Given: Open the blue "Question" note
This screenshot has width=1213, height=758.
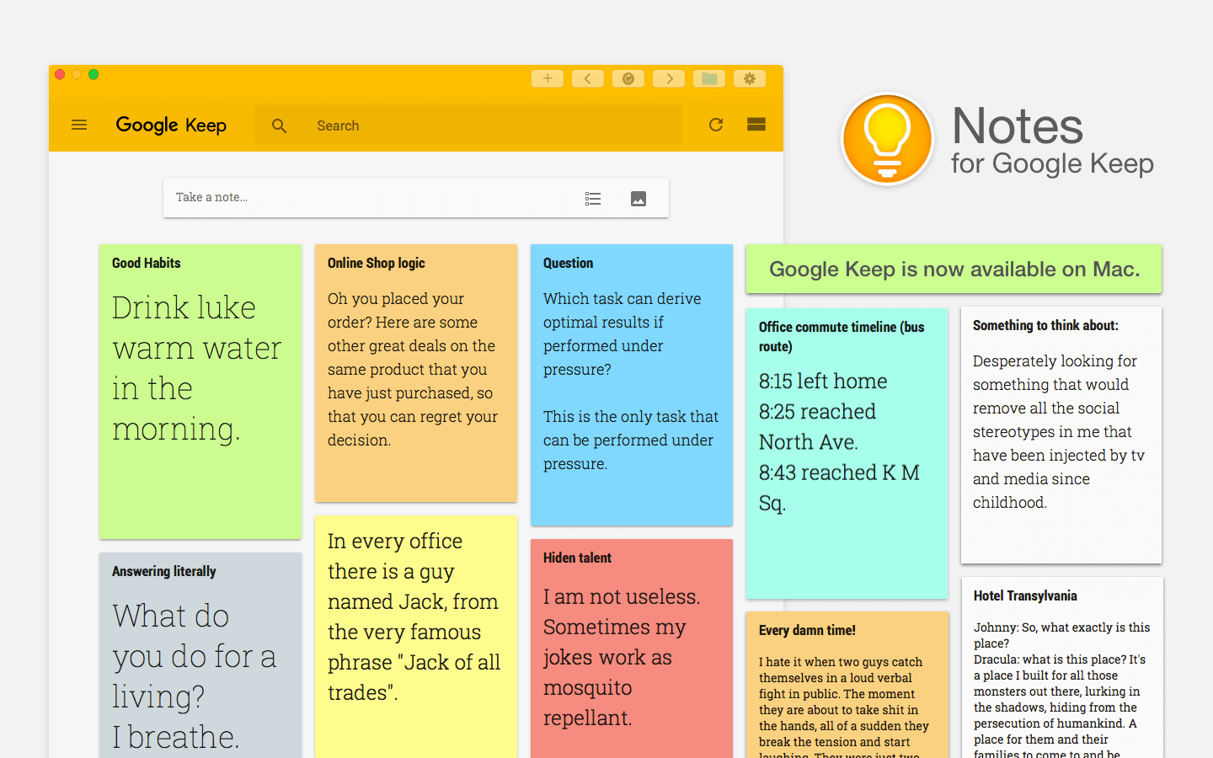Looking at the screenshot, I should coord(631,383).
